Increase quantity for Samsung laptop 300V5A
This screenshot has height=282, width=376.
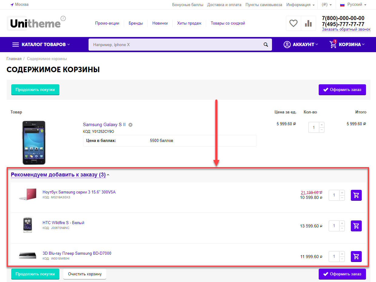tap(342, 193)
